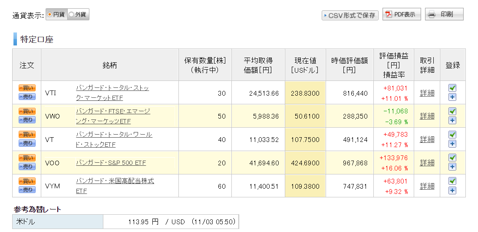
Task: Click the 特定口座 section heading
Action: [37, 39]
